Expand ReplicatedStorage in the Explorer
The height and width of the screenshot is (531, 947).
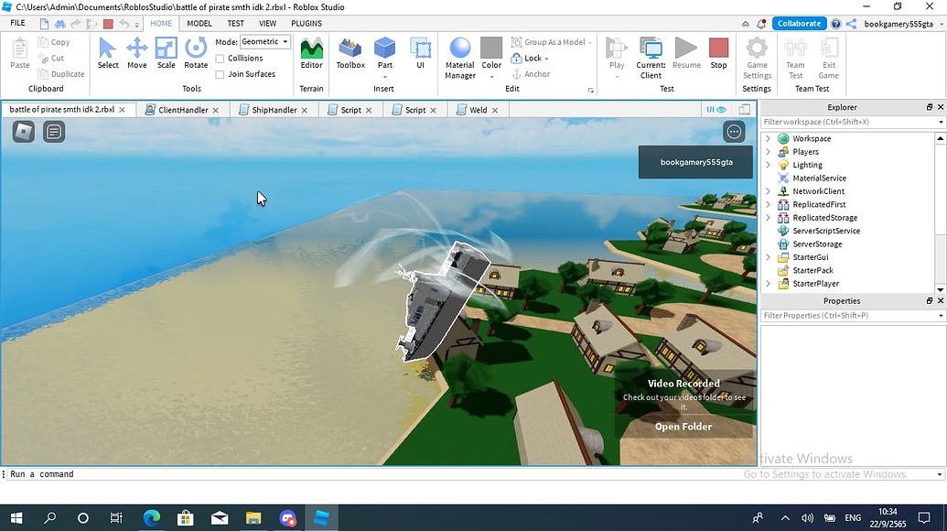[769, 217]
